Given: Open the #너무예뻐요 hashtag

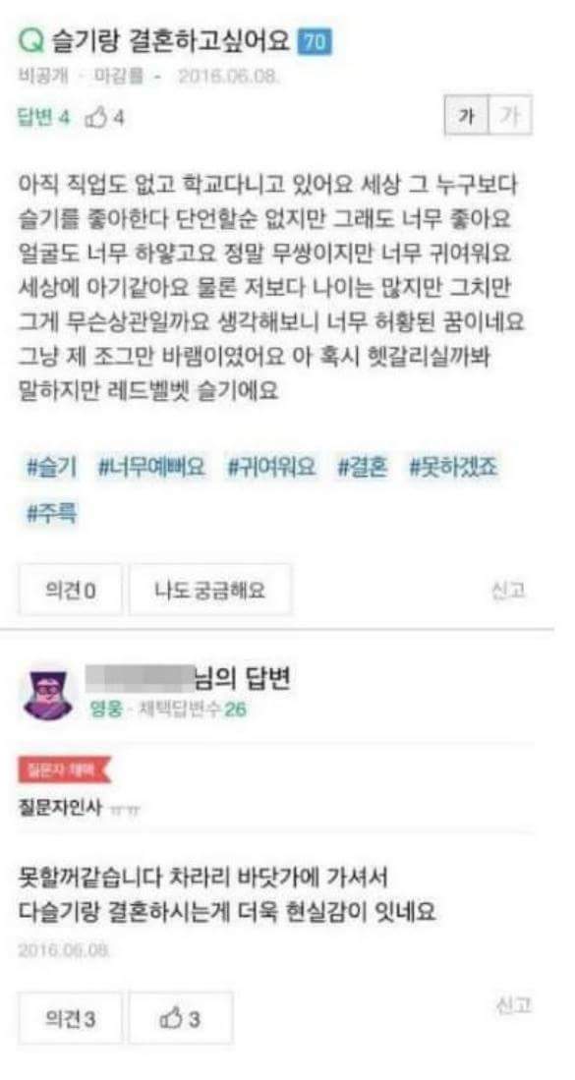Looking at the screenshot, I should point(151,468).
